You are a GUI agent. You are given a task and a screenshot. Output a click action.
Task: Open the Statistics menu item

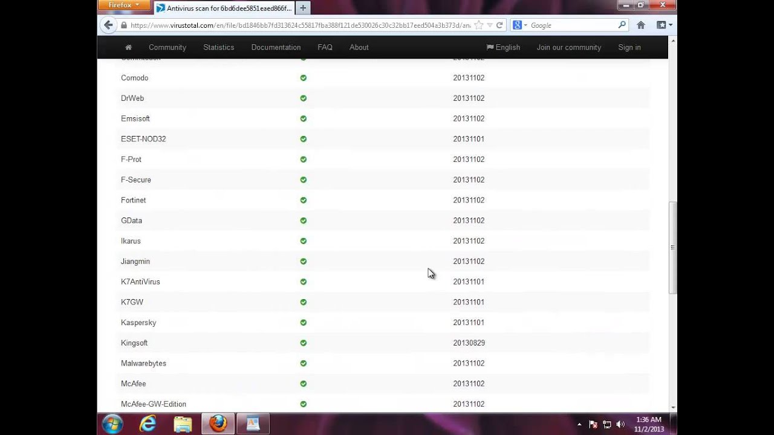(x=218, y=47)
